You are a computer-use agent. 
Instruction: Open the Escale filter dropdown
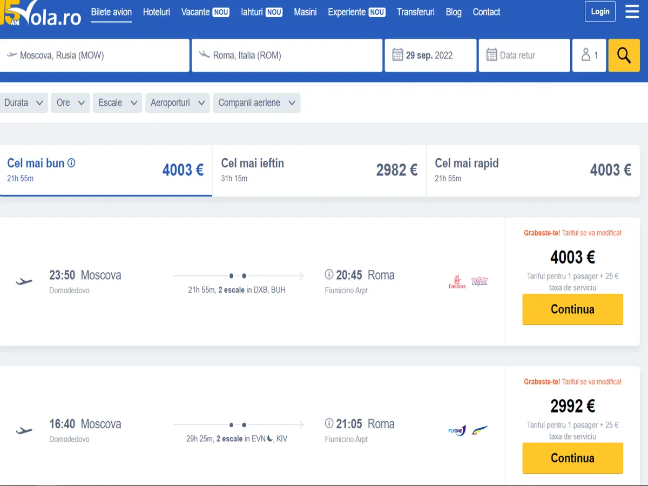pyautogui.click(x=117, y=103)
